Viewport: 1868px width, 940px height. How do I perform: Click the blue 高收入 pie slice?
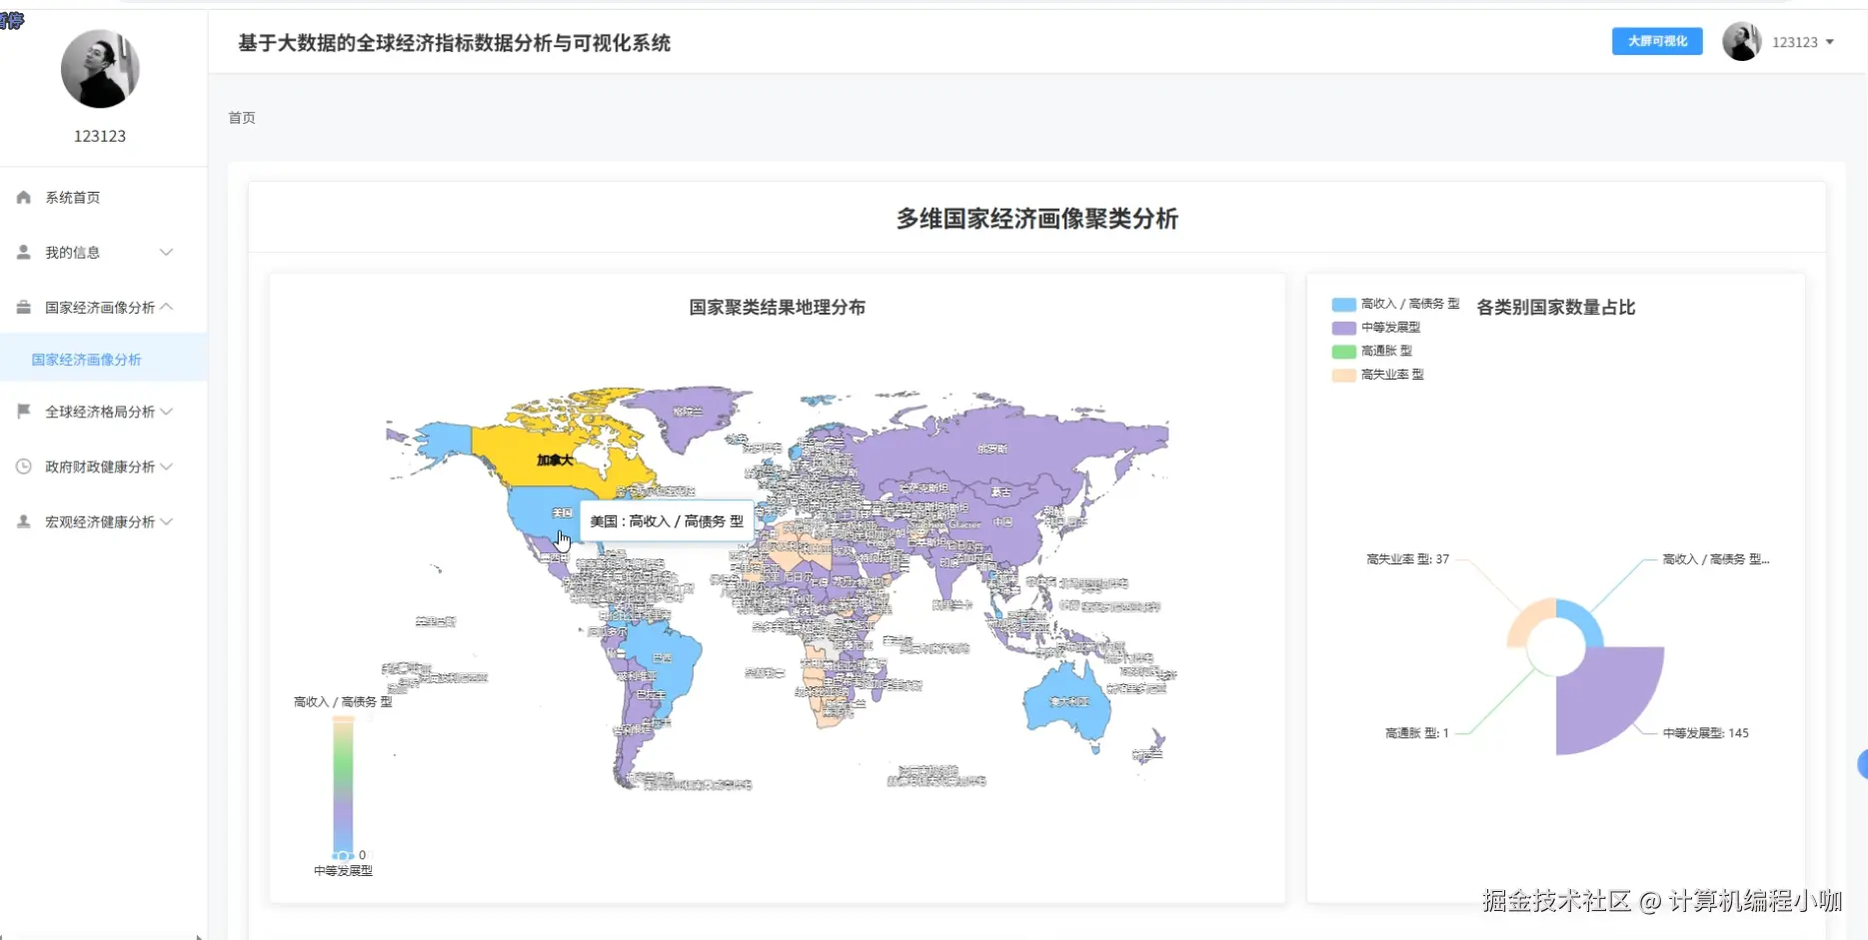point(1586,617)
